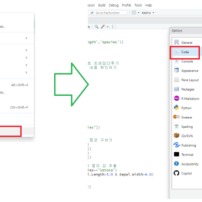Open the General options category

point(187,43)
